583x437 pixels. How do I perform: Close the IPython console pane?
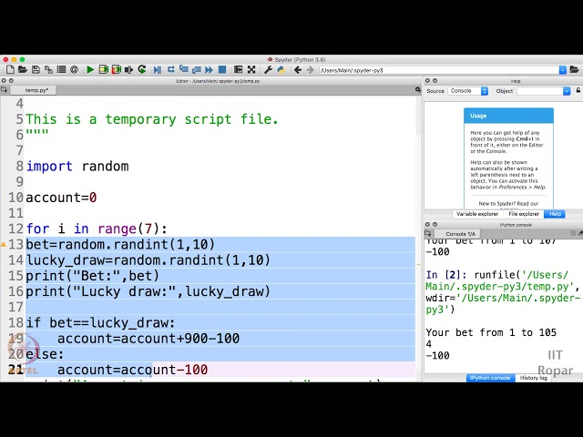(x=427, y=225)
